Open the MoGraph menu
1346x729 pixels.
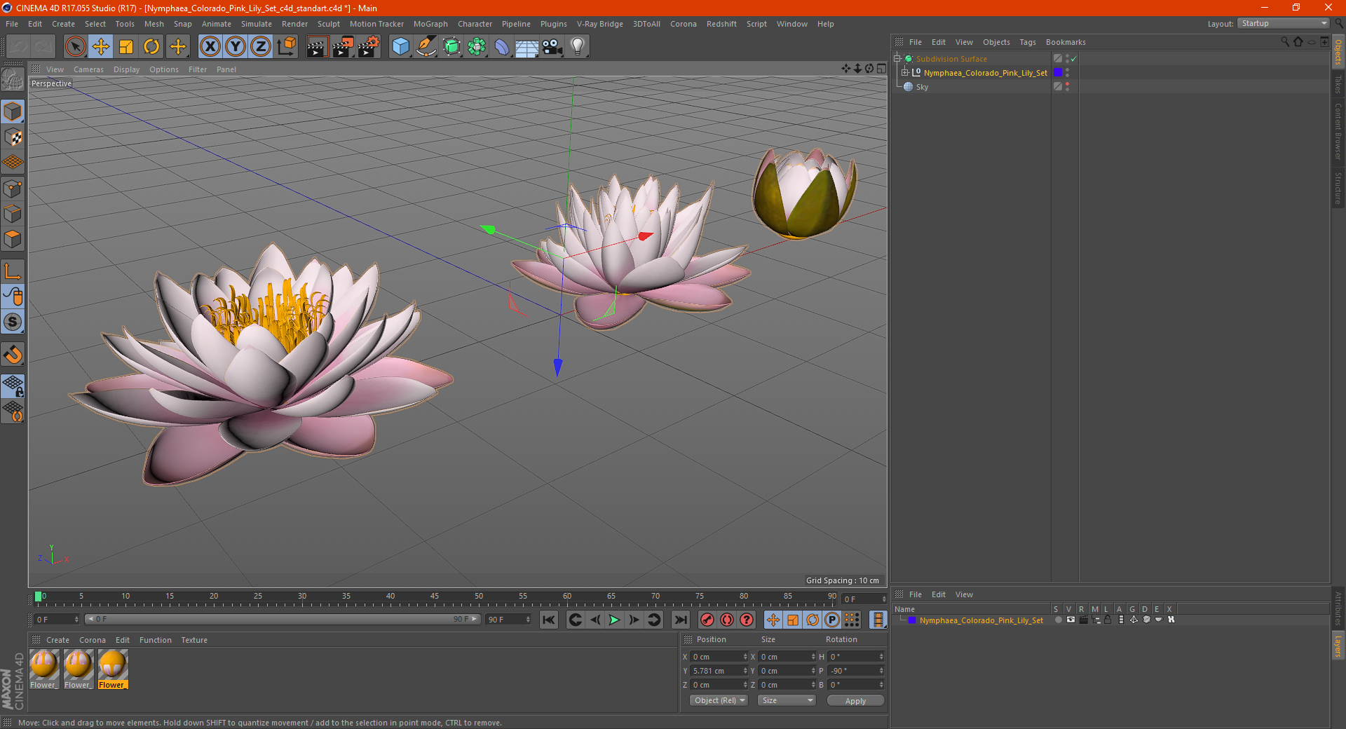tap(430, 24)
